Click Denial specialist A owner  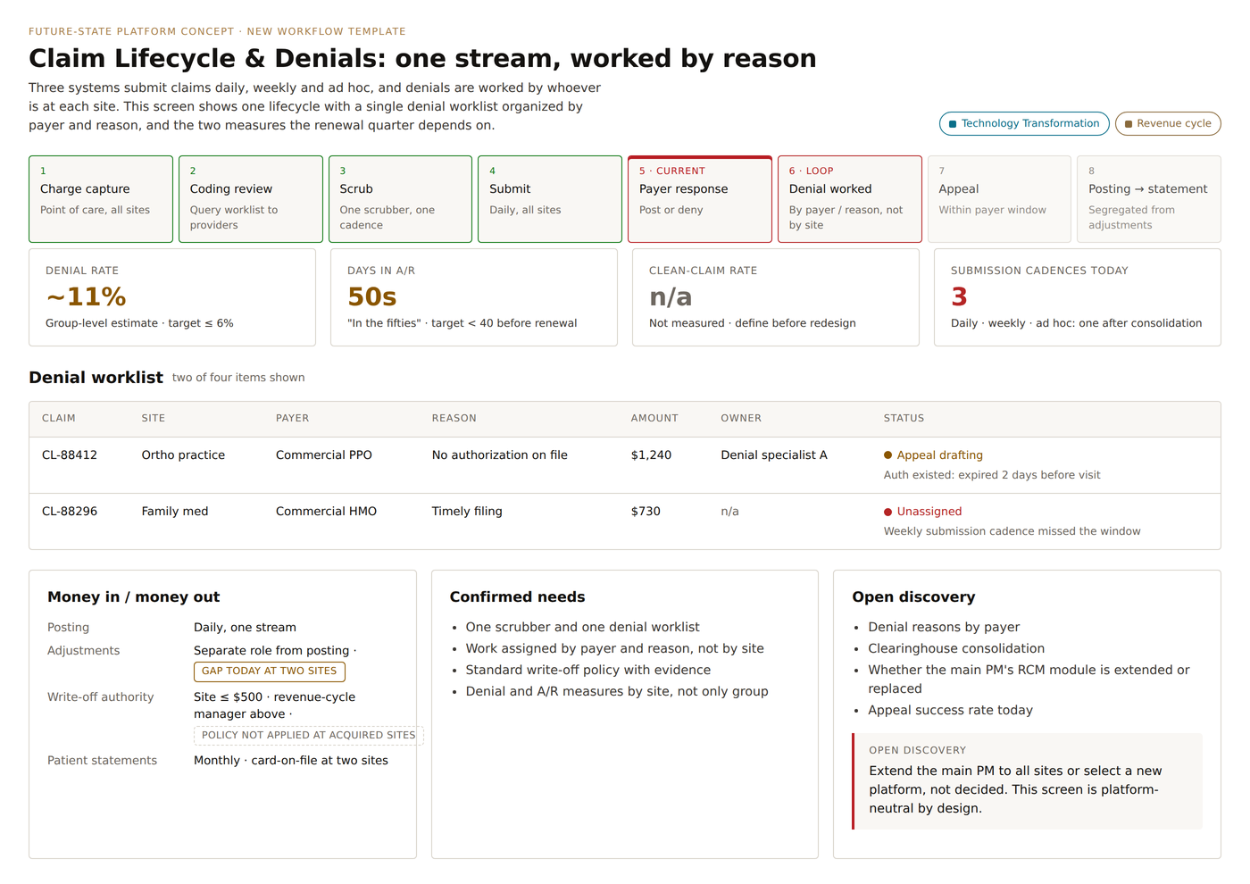tap(774, 455)
